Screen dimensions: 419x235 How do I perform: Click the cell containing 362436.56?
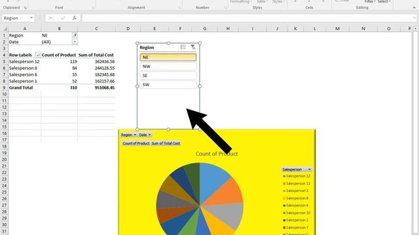point(96,61)
